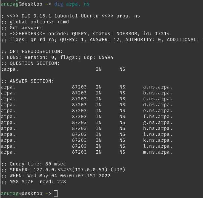This screenshot has width=203, height=198.
Task: Click nameserver d.ns.arpa. in answers
Action: tap(158, 105)
